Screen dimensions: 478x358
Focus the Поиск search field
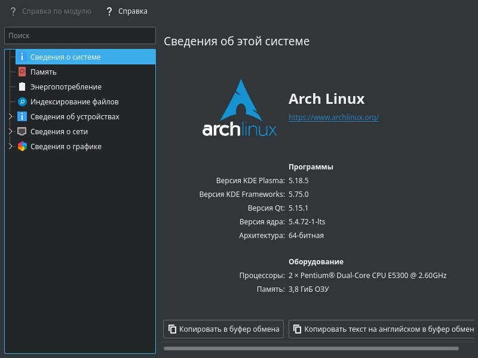point(80,36)
